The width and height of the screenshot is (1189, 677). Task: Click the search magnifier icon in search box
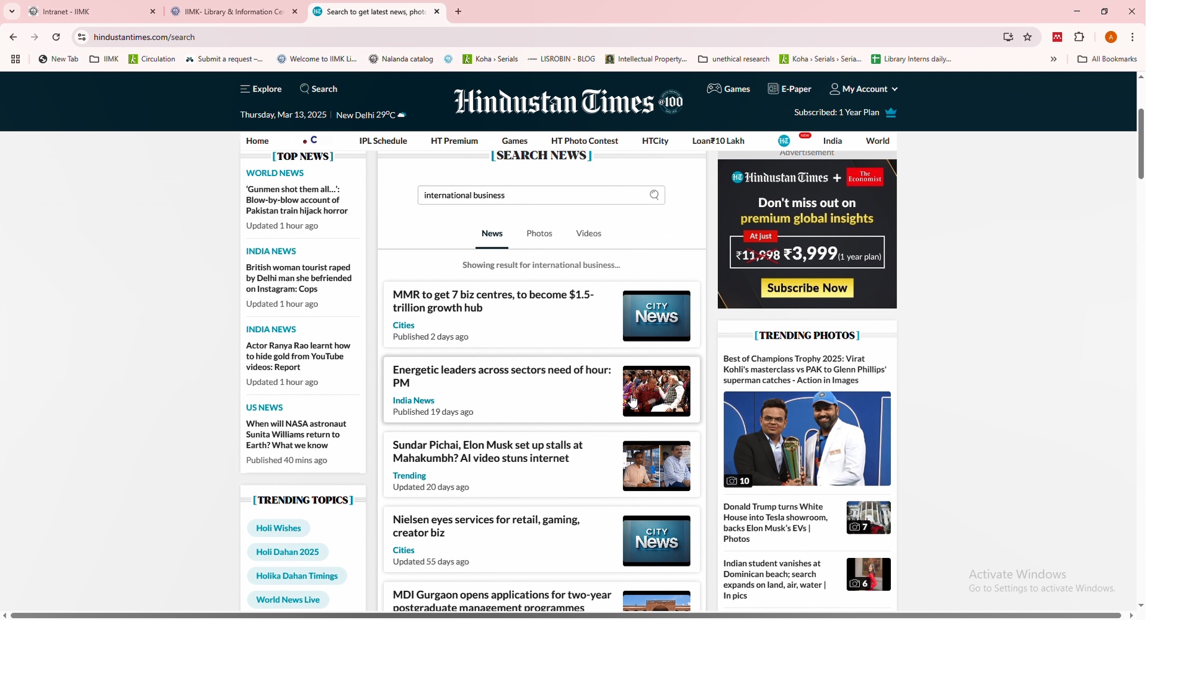point(654,195)
